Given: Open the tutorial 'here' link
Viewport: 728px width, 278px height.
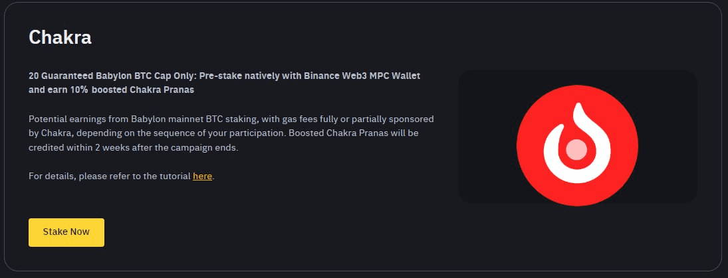Looking at the screenshot, I should [202, 176].
